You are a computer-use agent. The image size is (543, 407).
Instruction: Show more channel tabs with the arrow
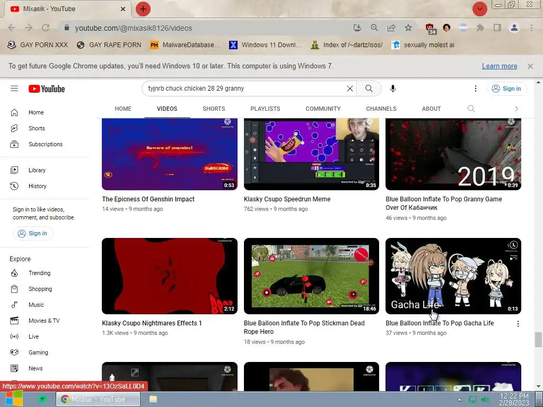[x=516, y=109]
